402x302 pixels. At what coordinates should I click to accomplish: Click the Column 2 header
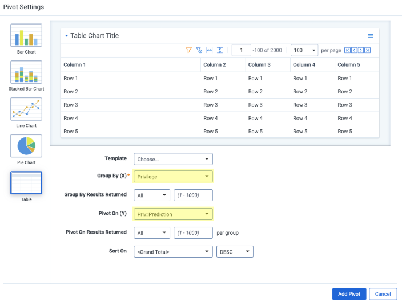click(223, 65)
